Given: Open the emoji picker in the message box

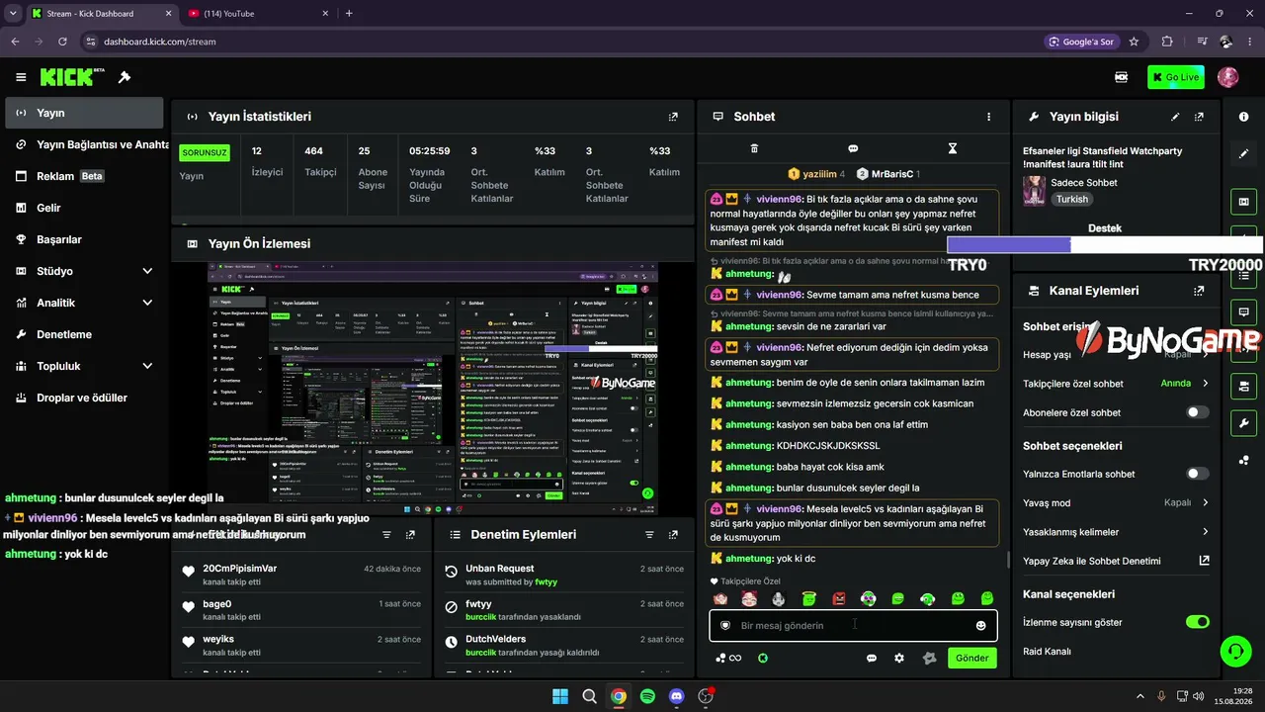Looking at the screenshot, I should pyautogui.click(x=980, y=625).
